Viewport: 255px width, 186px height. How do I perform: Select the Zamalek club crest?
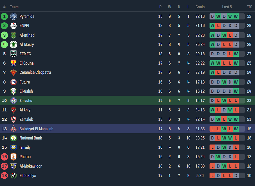click(x=13, y=119)
